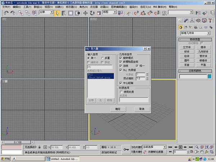
Task: Click the object color swatch
Action: click(x=210, y=76)
